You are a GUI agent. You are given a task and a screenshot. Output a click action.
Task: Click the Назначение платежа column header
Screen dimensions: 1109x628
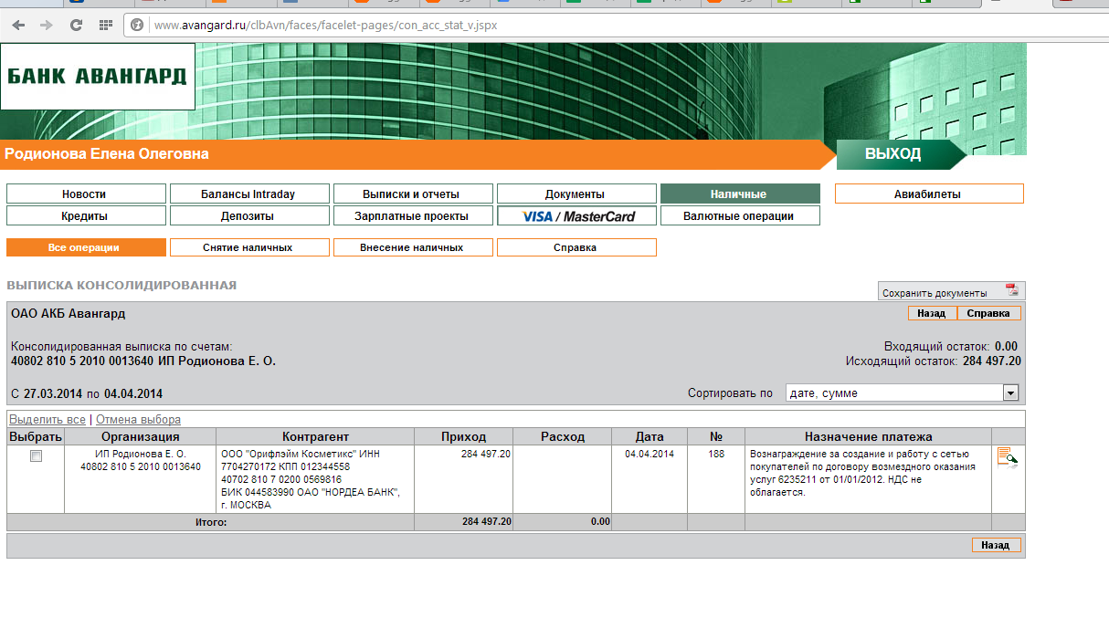869,436
